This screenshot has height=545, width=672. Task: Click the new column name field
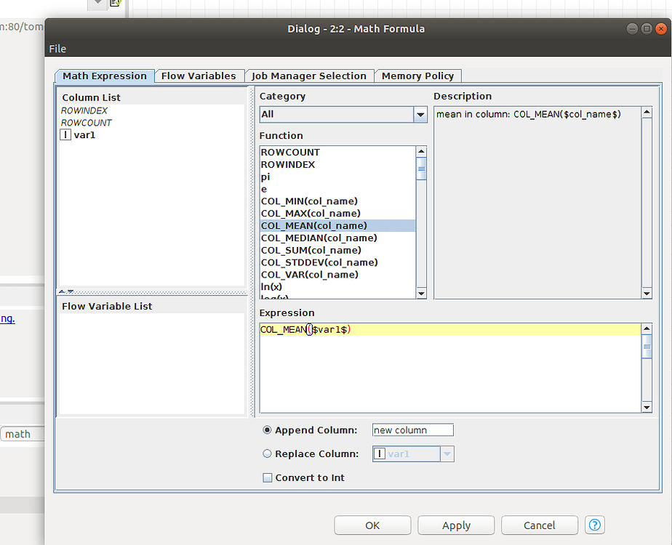click(412, 430)
